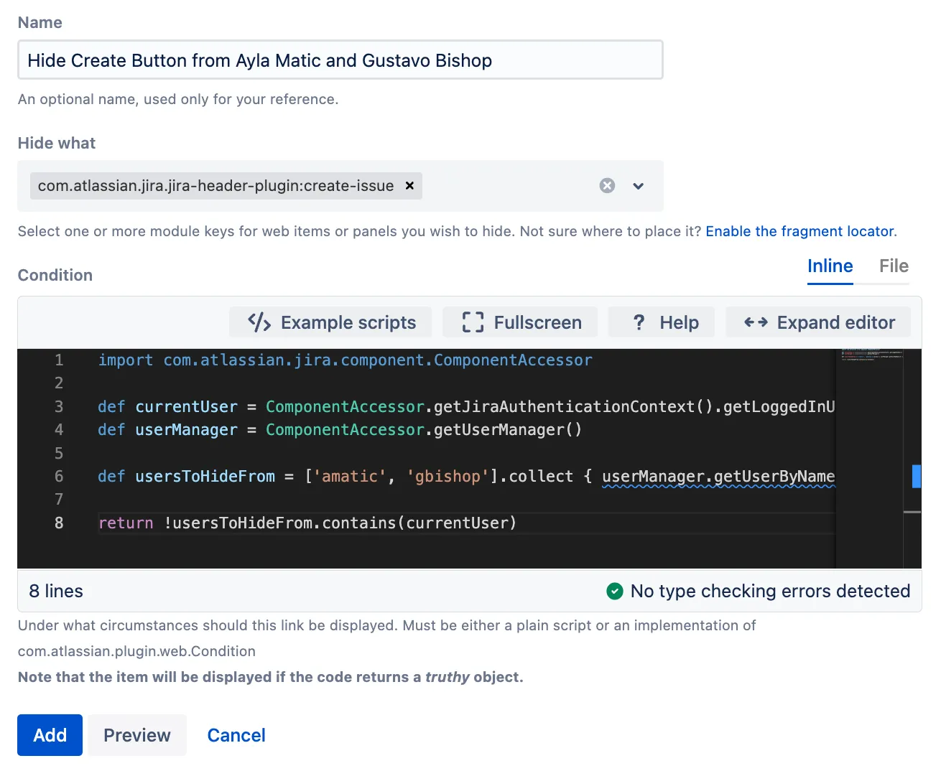Click the Preview button
This screenshot has height=771, width=941.
137,735
